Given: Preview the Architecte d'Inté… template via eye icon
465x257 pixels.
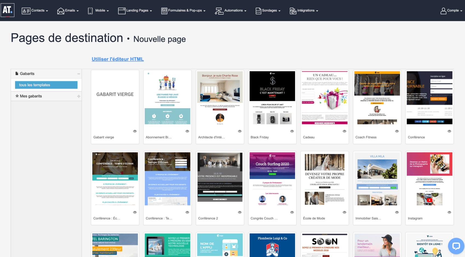Looking at the screenshot, I should (240, 131).
